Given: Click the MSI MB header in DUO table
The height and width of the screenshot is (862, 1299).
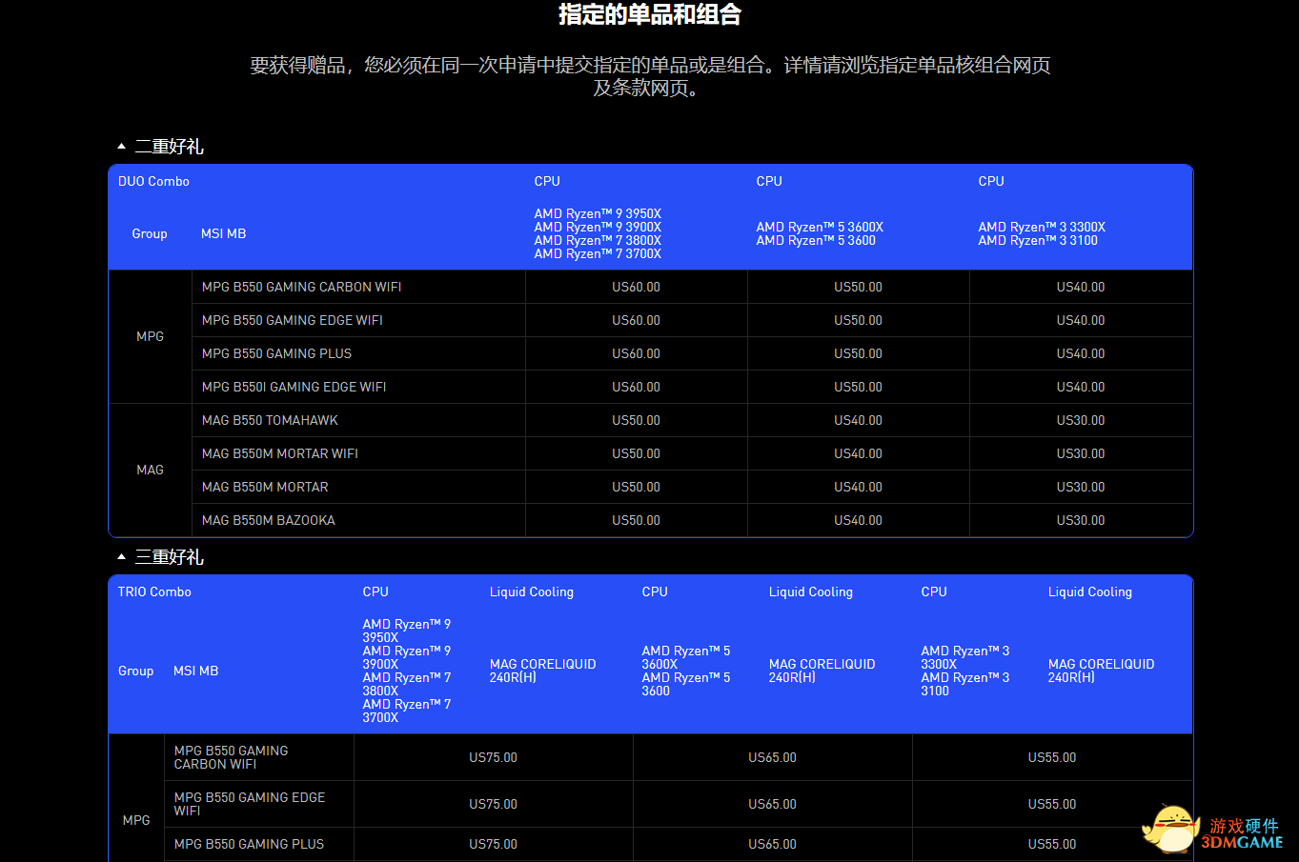Looking at the screenshot, I should click(x=224, y=233).
